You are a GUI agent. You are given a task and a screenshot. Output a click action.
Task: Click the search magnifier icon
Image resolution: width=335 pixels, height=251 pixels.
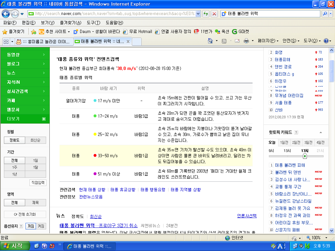click(325, 14)
